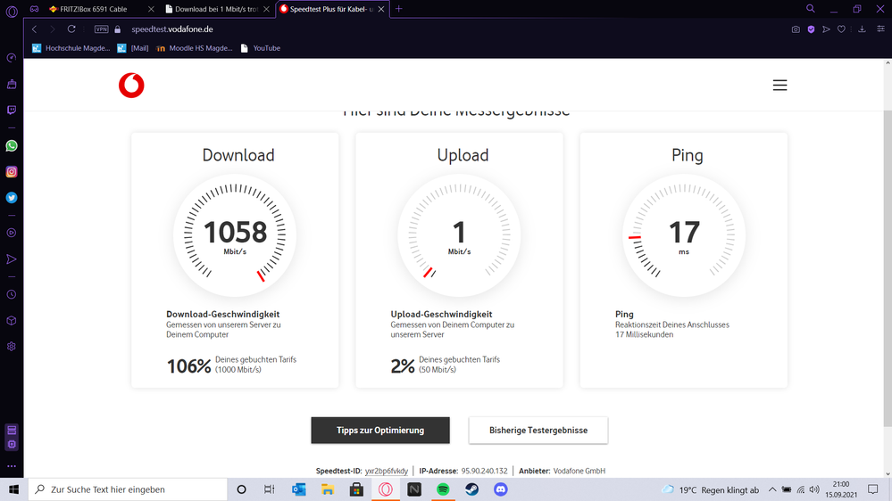
Task: Open the shopping bag sidebar icon
Action: pyautogui.click(x=12, y=84)
